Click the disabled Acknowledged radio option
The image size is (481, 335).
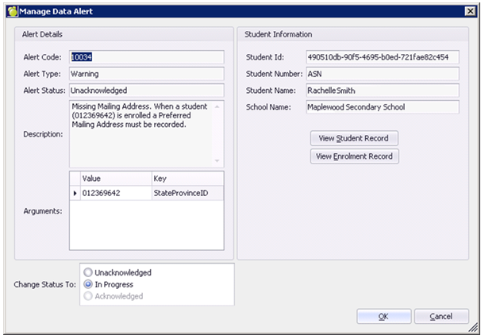click(87, 296)
